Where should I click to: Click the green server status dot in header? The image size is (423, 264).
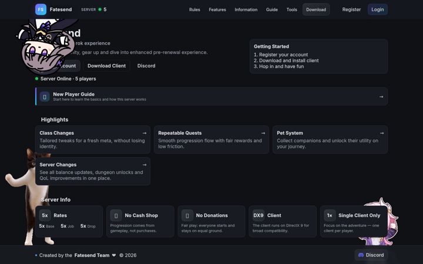[x=100, y=9]
